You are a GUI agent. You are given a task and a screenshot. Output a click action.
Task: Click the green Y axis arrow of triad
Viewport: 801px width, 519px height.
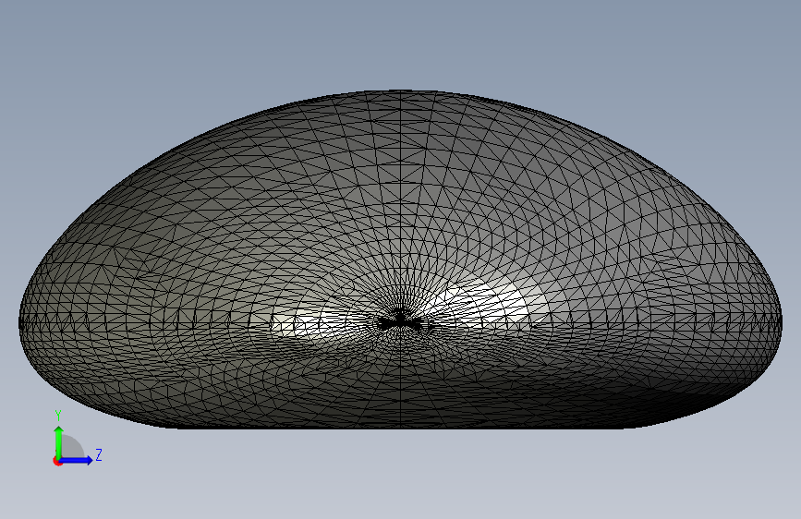point(59,442)
